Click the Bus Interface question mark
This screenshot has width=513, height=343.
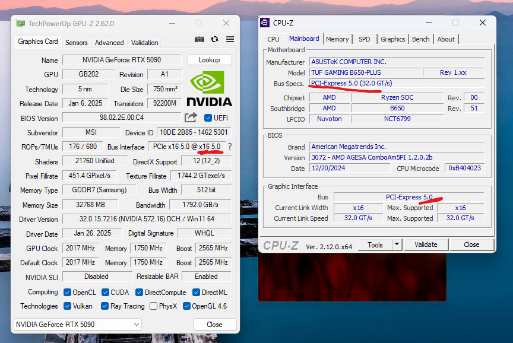pyautogui.click(x=230, y=147)
